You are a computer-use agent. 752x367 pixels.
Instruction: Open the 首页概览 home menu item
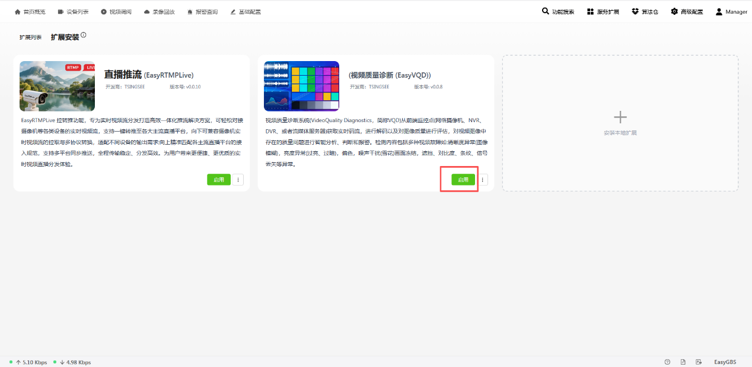pyautogui.click(x=30, y=12)
